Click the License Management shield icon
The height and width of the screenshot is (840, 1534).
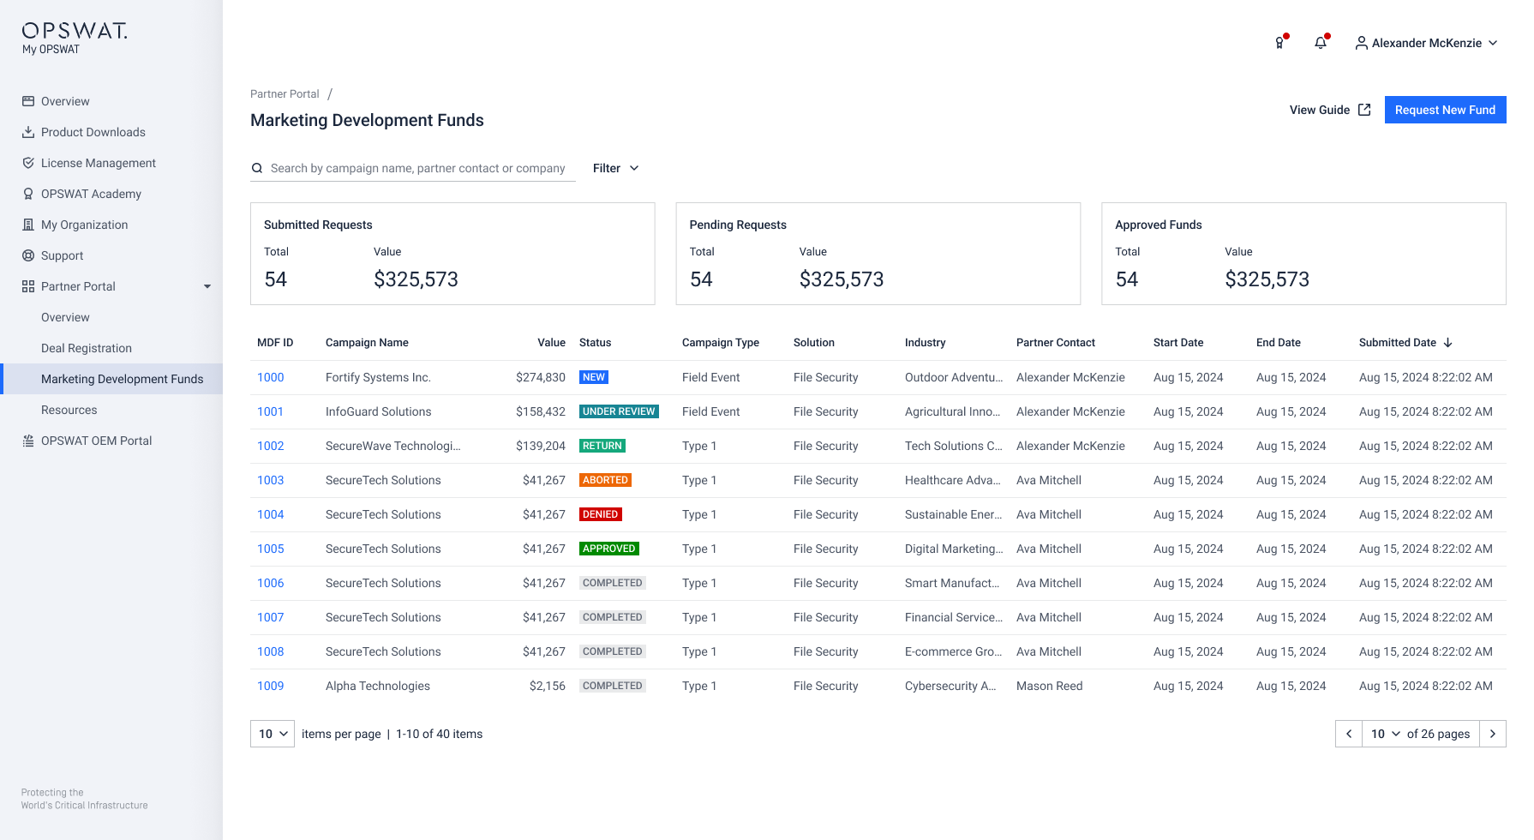28,163
